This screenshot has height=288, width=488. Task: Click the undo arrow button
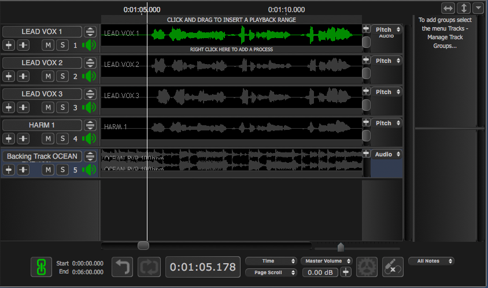pos(122,267)
